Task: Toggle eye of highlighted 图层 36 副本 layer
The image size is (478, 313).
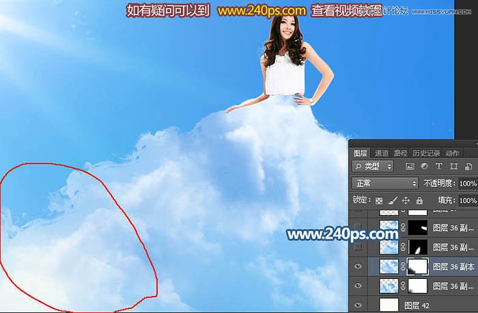Action: coord(358,267)
